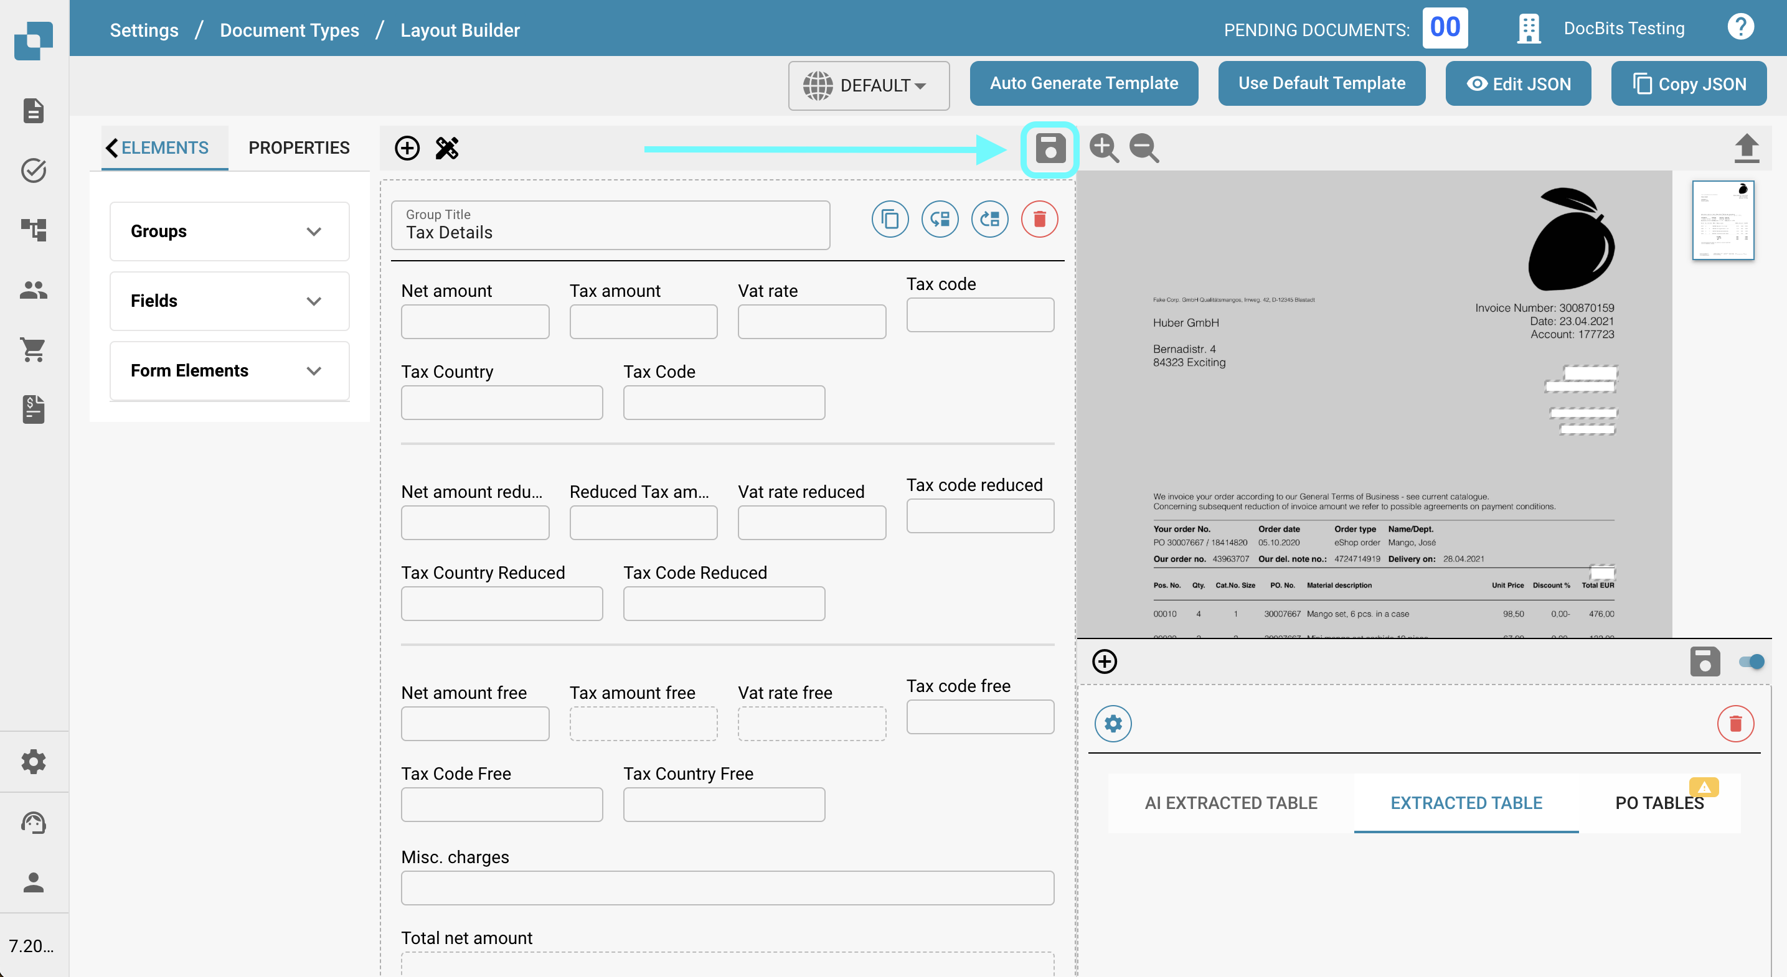Click the Copy JSON button

pos(1688,84)
